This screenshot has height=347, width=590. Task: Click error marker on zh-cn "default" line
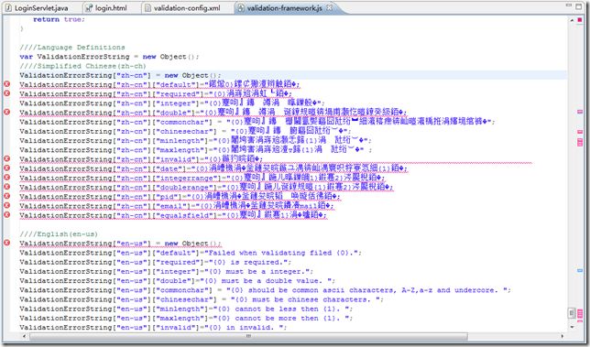pos(6,84)
